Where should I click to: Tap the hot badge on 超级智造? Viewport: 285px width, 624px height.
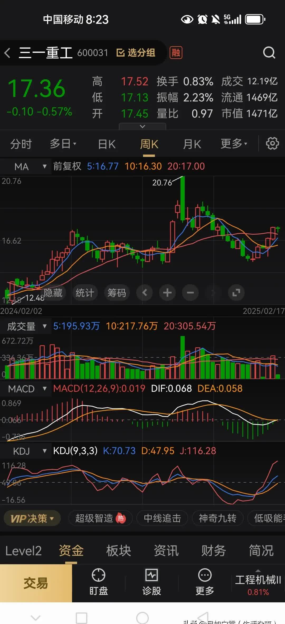point(121,518)
